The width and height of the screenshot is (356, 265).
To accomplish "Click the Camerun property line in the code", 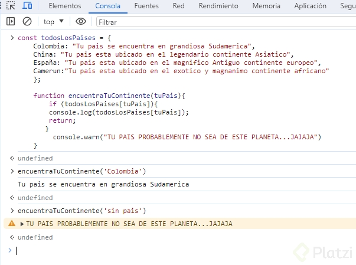I will pos(181,71).
